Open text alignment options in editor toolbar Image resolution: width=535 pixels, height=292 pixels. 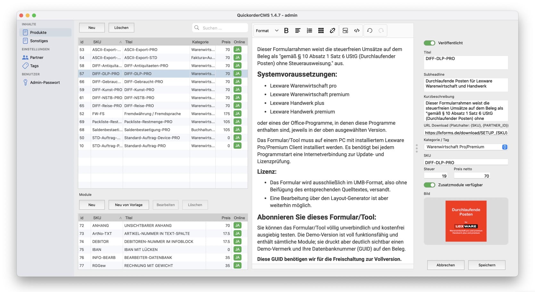coord(298,31)
